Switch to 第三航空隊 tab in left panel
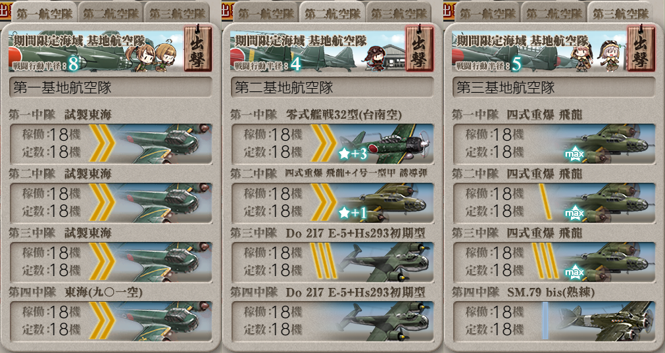The image size is (665, 353). point(178,14)
